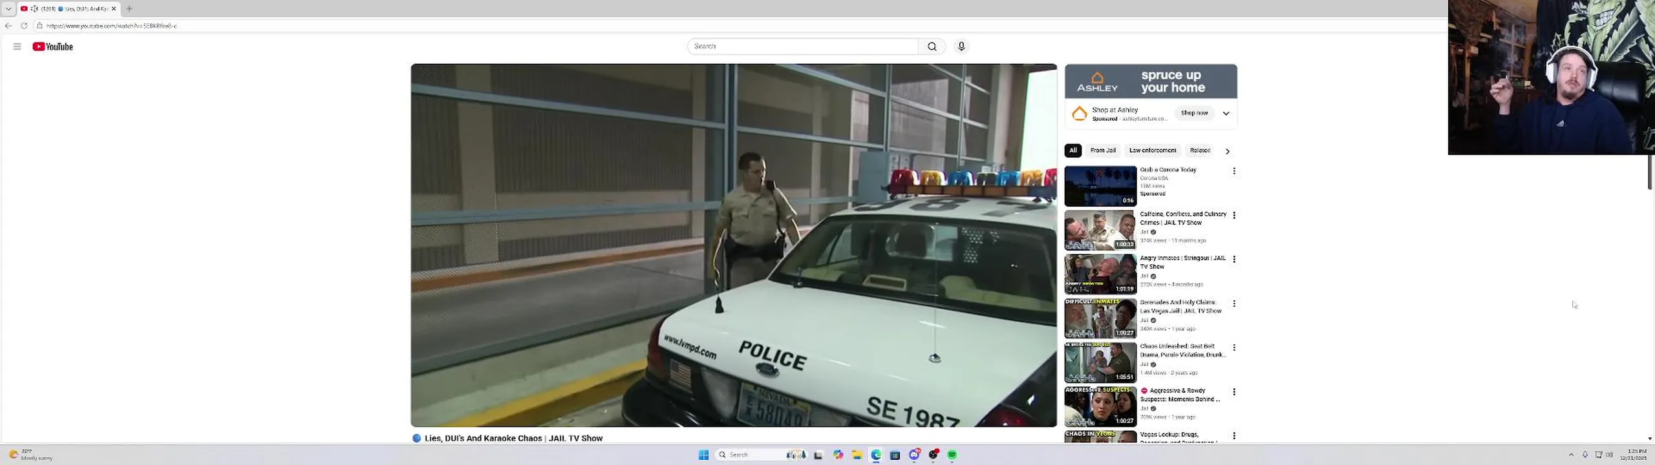
Task: Click the Windows taskbar Search box
Action: [762, 455]
